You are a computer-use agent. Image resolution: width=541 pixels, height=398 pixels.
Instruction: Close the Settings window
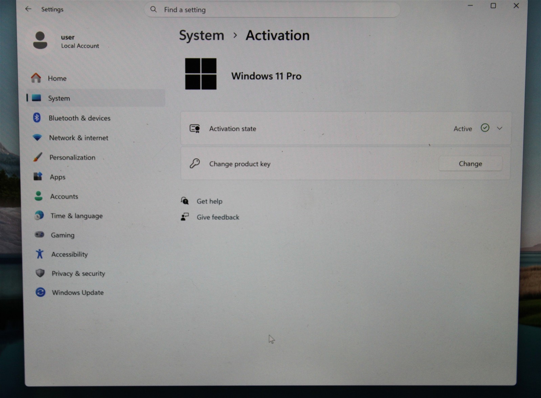[x=516, y=6]
